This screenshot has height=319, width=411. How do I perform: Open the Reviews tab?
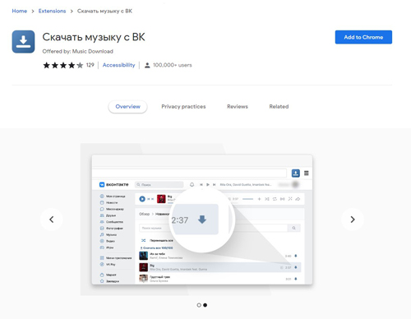coord(238,107)
